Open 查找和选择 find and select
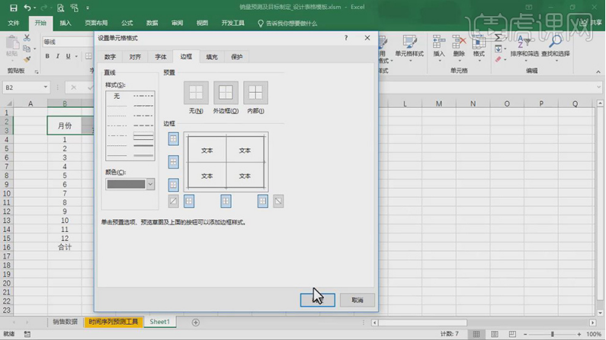Image resolution: width=606 pixels, height=340 pixels. click(556, 46)
